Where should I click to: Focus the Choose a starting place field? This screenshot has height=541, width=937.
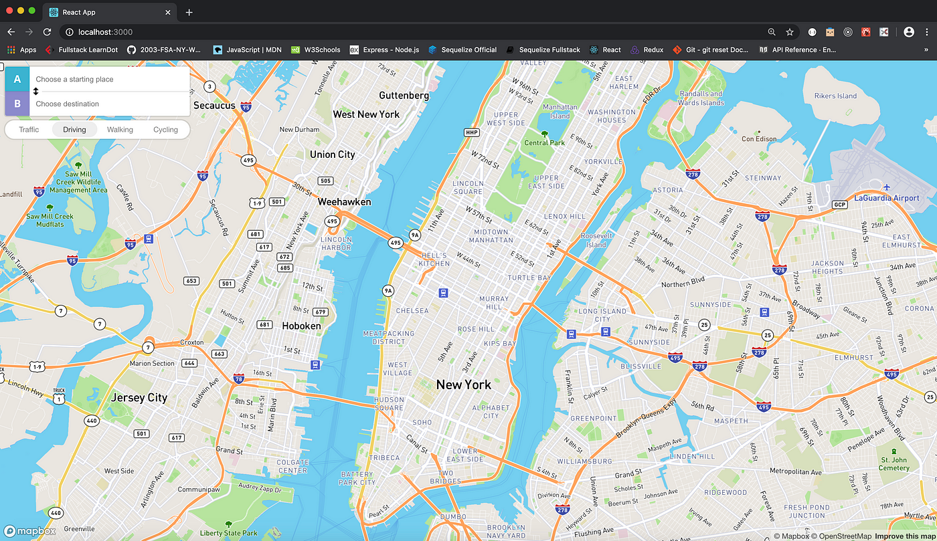pyautogui.click(x=110, y=79)
